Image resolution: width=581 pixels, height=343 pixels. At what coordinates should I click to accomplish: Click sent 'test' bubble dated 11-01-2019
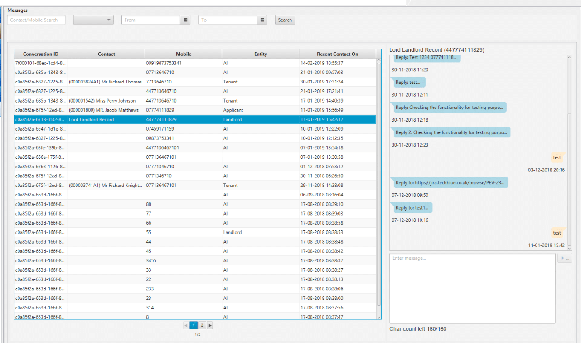pyautogui.click(x=557, y=233)
